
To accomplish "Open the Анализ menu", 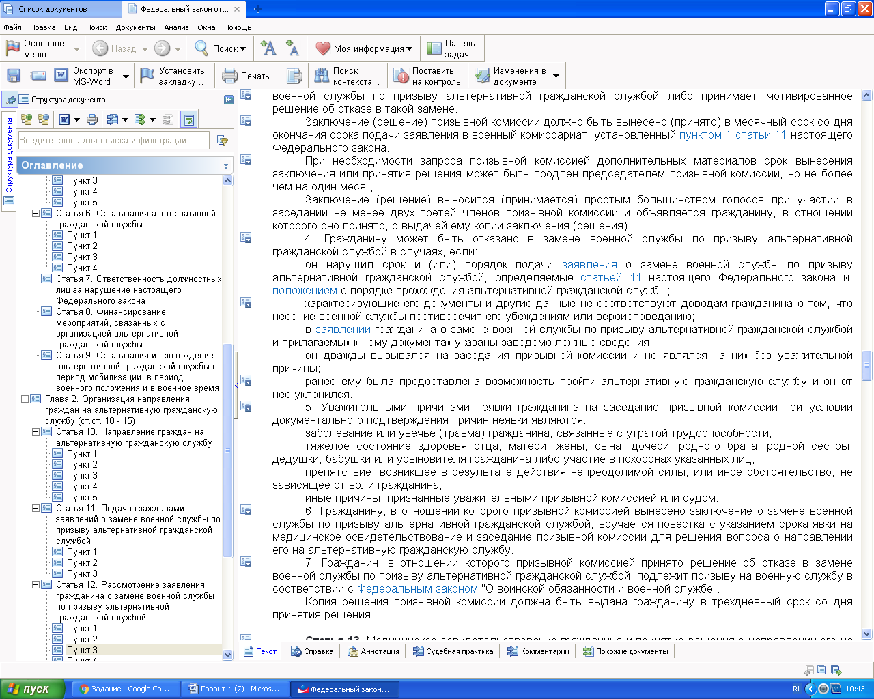I will click(175, 27).
